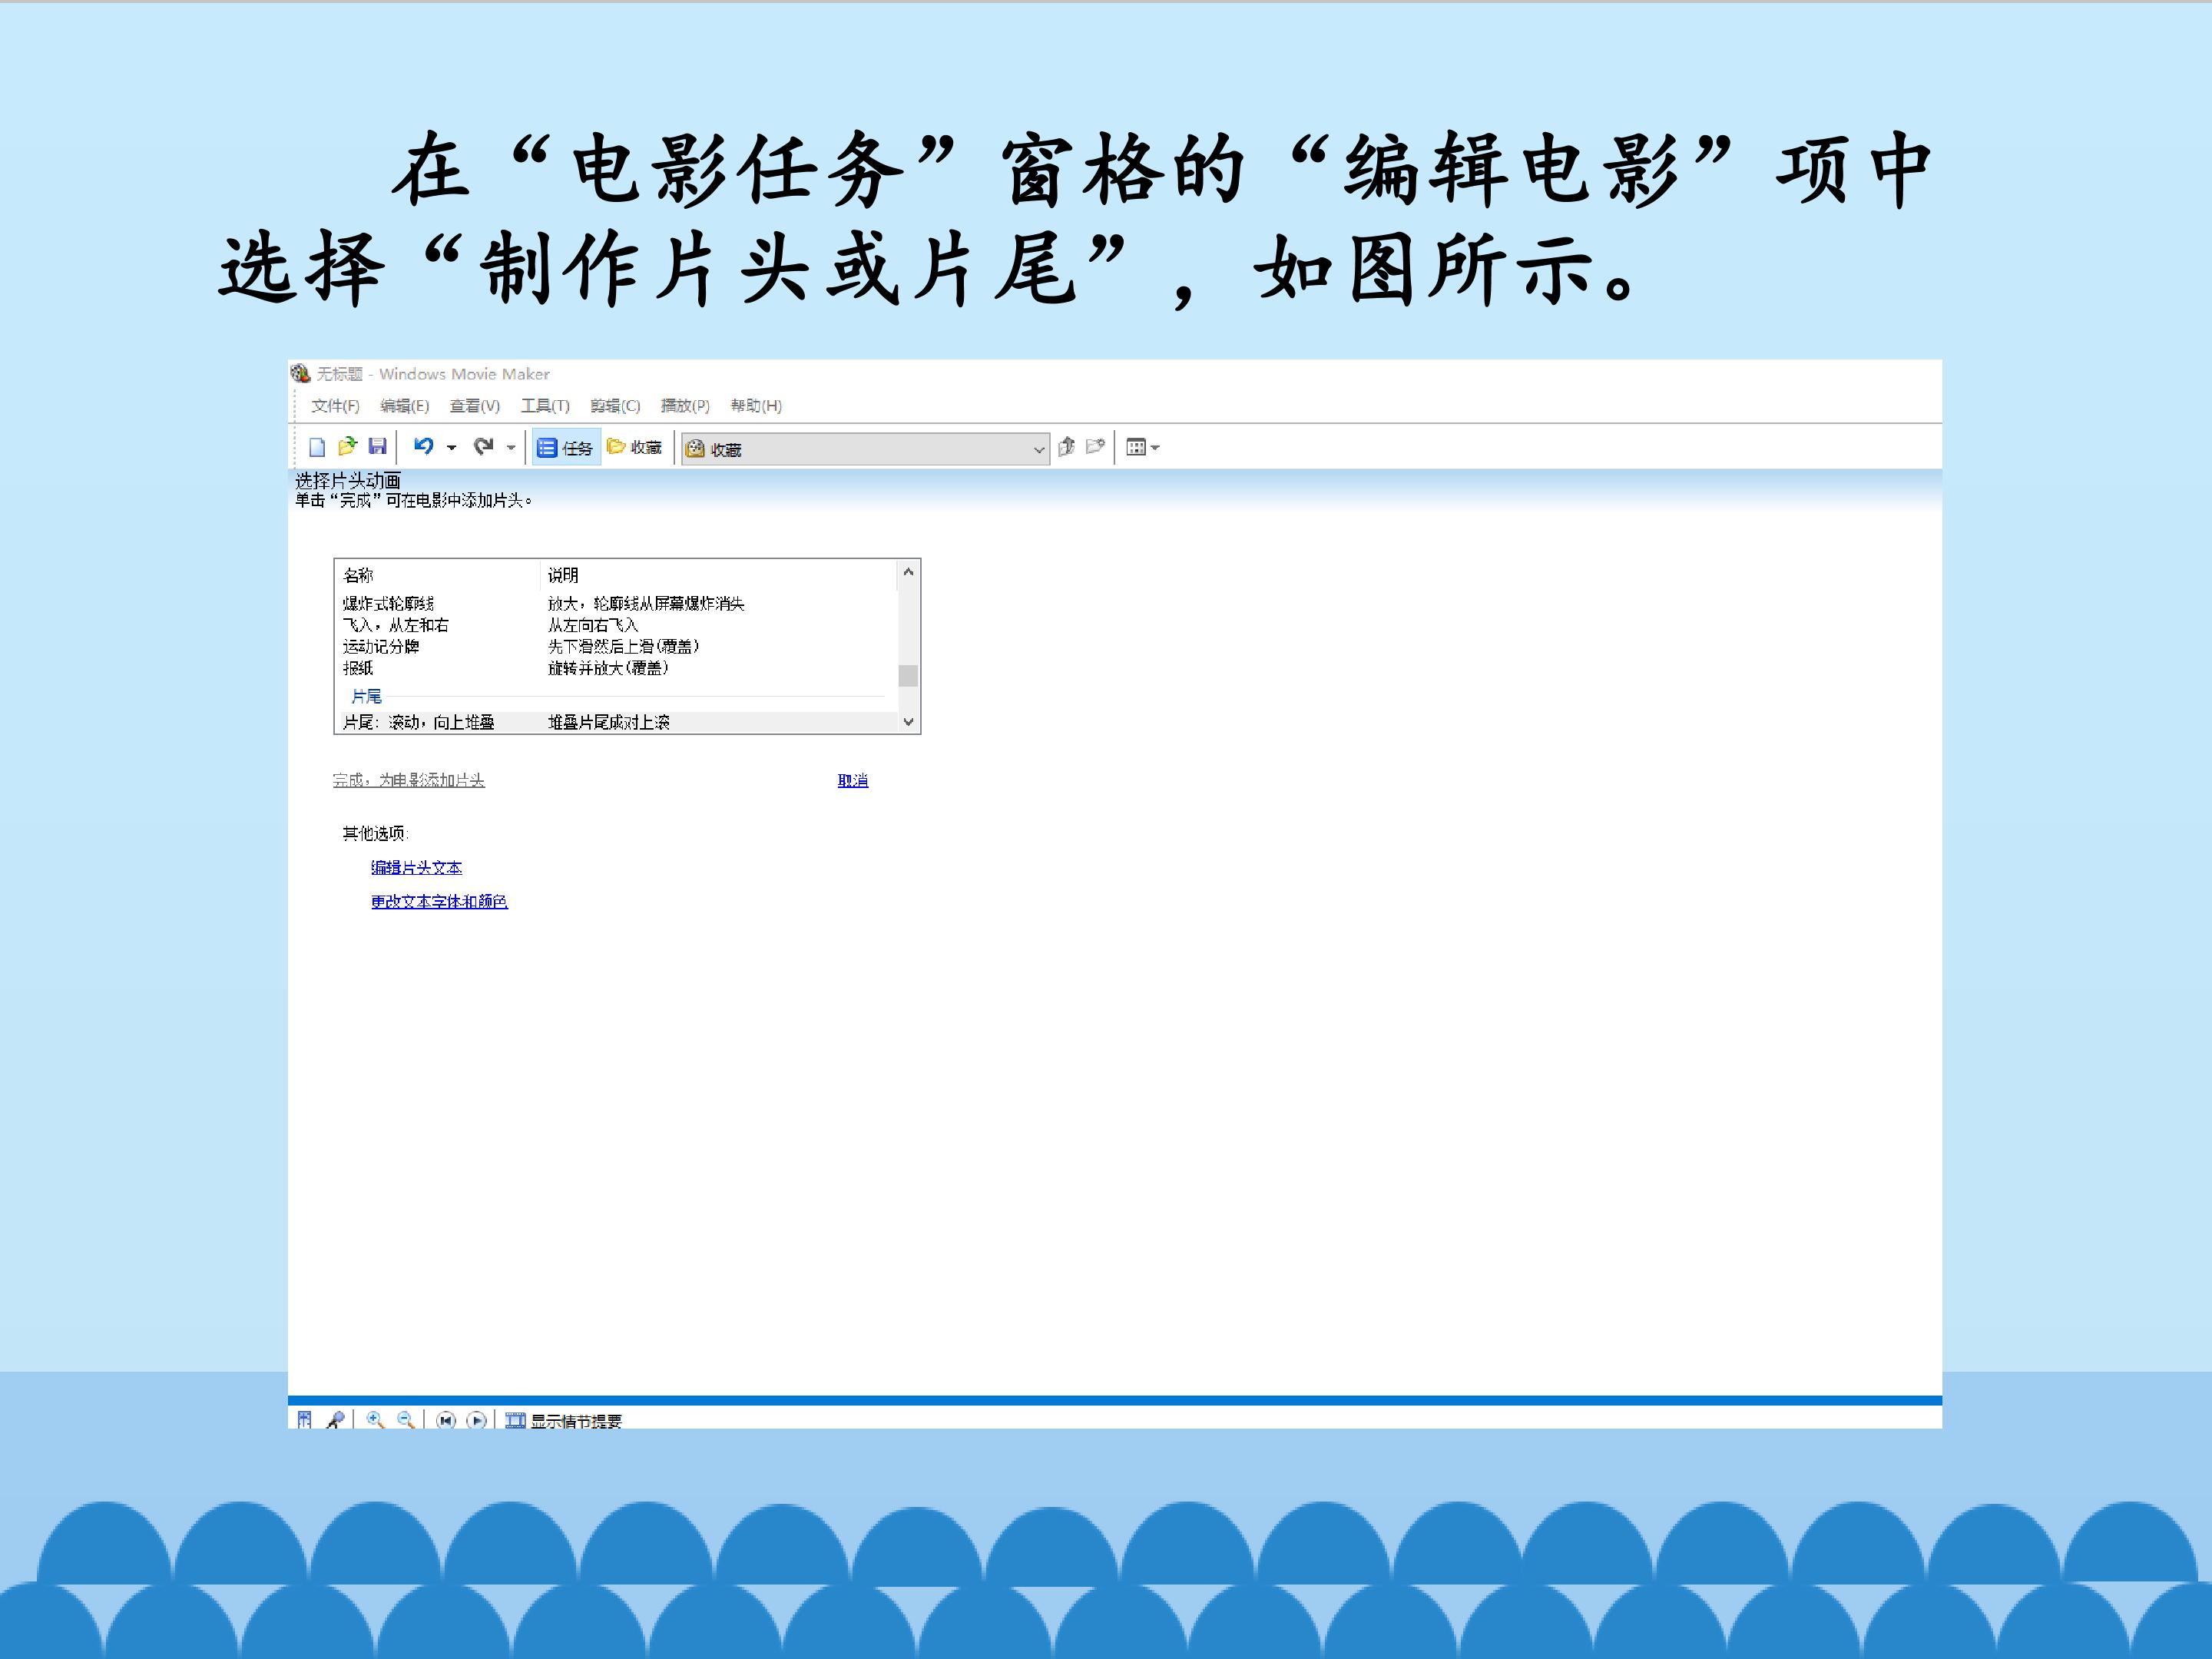Click the 显示情节提要 button
The image size is (2212, 1659).
[x=563, y=1421]
